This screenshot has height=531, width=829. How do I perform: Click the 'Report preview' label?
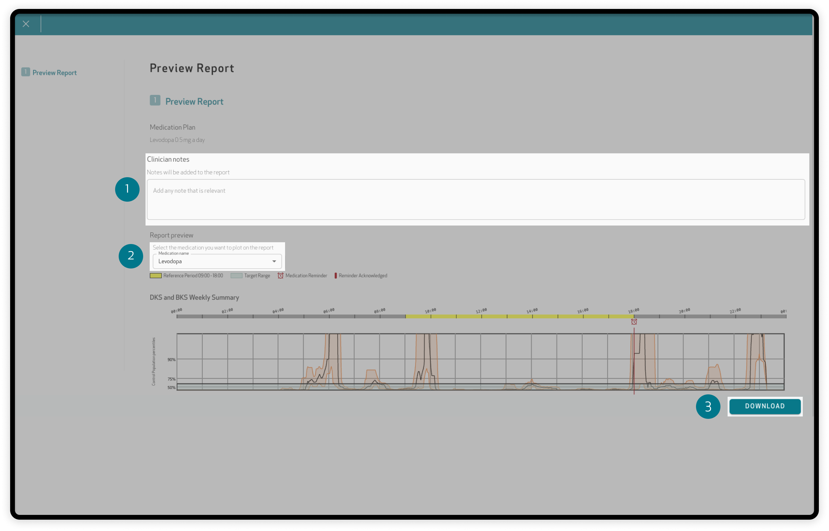point(171,235)
